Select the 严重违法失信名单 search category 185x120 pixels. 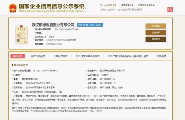(x=146, y=5)
